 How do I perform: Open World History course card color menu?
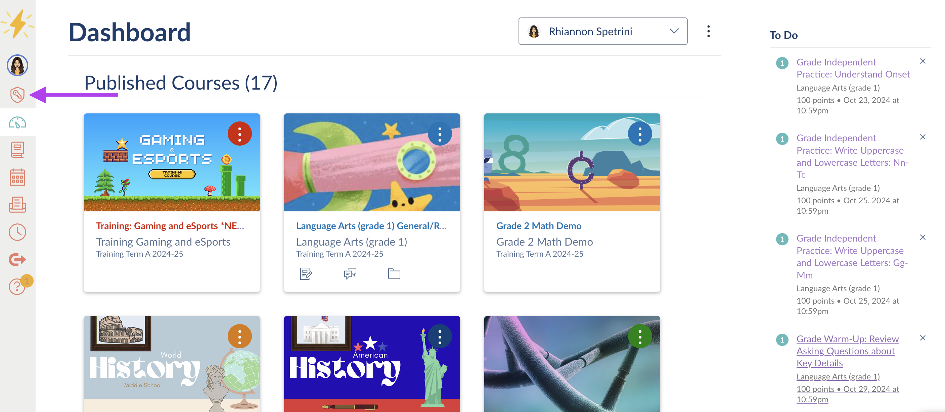239,336
